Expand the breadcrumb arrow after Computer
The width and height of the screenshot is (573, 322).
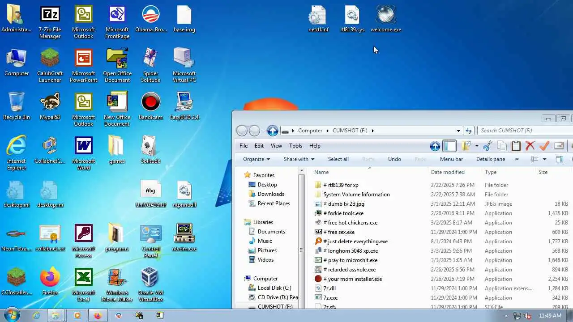pyautogui.click(x=328, y=131)
